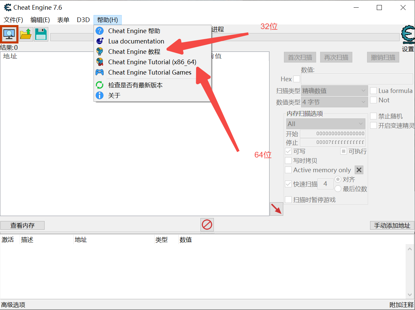415x310 pixels.
Task: Open the D3D menu
Action: coord(83,20)
